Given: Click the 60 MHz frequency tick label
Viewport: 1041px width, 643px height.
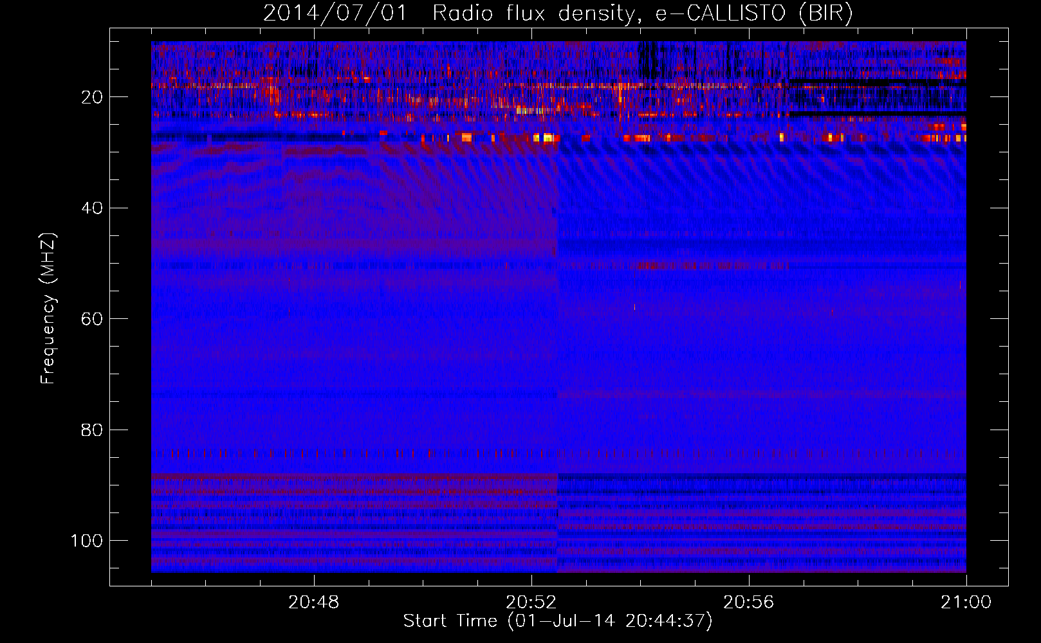Looking at the screenshot, I should tap(92, 319).
